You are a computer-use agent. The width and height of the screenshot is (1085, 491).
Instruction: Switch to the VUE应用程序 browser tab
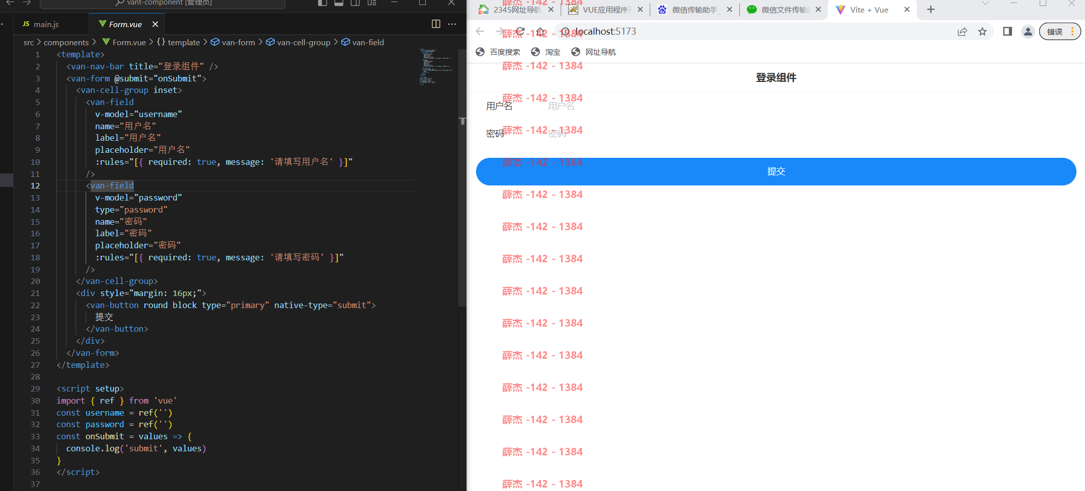point(600,10)
